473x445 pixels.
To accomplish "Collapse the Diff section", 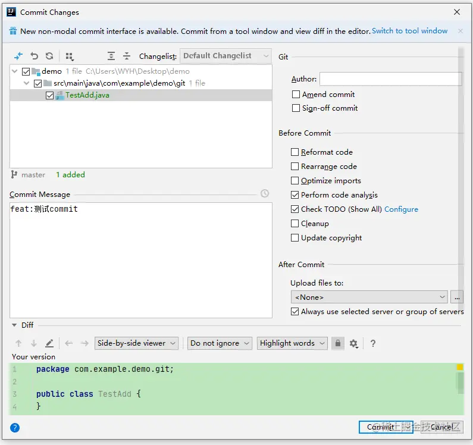I will [x=14, y=325].
